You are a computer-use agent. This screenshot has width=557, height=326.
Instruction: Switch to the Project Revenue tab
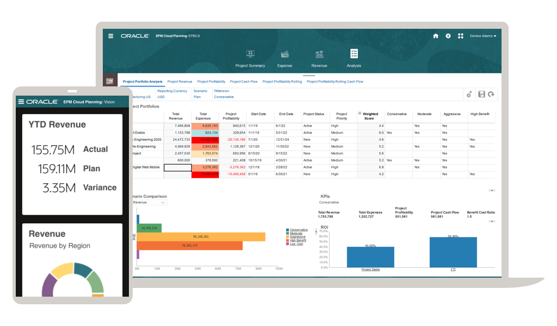[x=180, y=81]
